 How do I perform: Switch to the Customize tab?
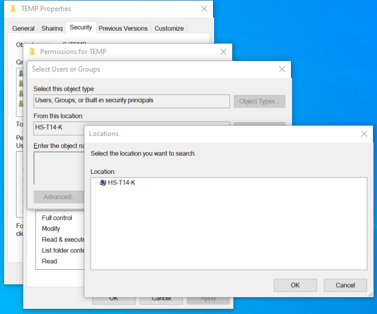pyautogui.click(x=169, y=28)
